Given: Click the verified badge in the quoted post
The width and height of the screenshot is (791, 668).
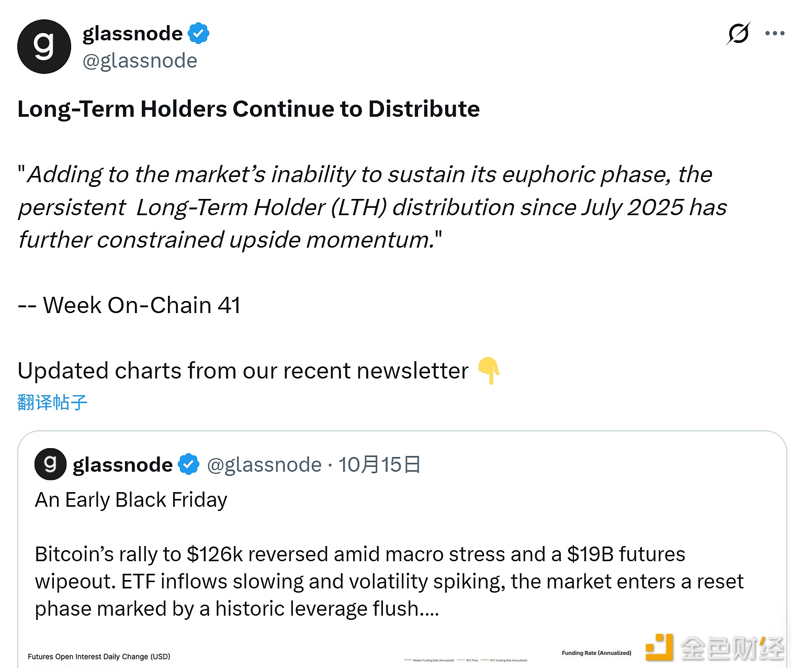Looking at the screenshot, I should pyautogui.click(x=189, y=464).
